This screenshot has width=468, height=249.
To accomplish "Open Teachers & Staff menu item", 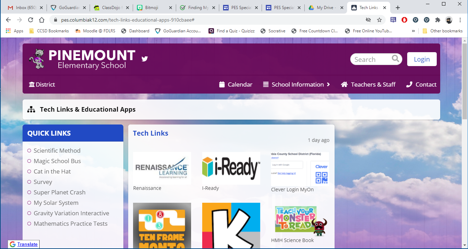I will tap(368, 85).
